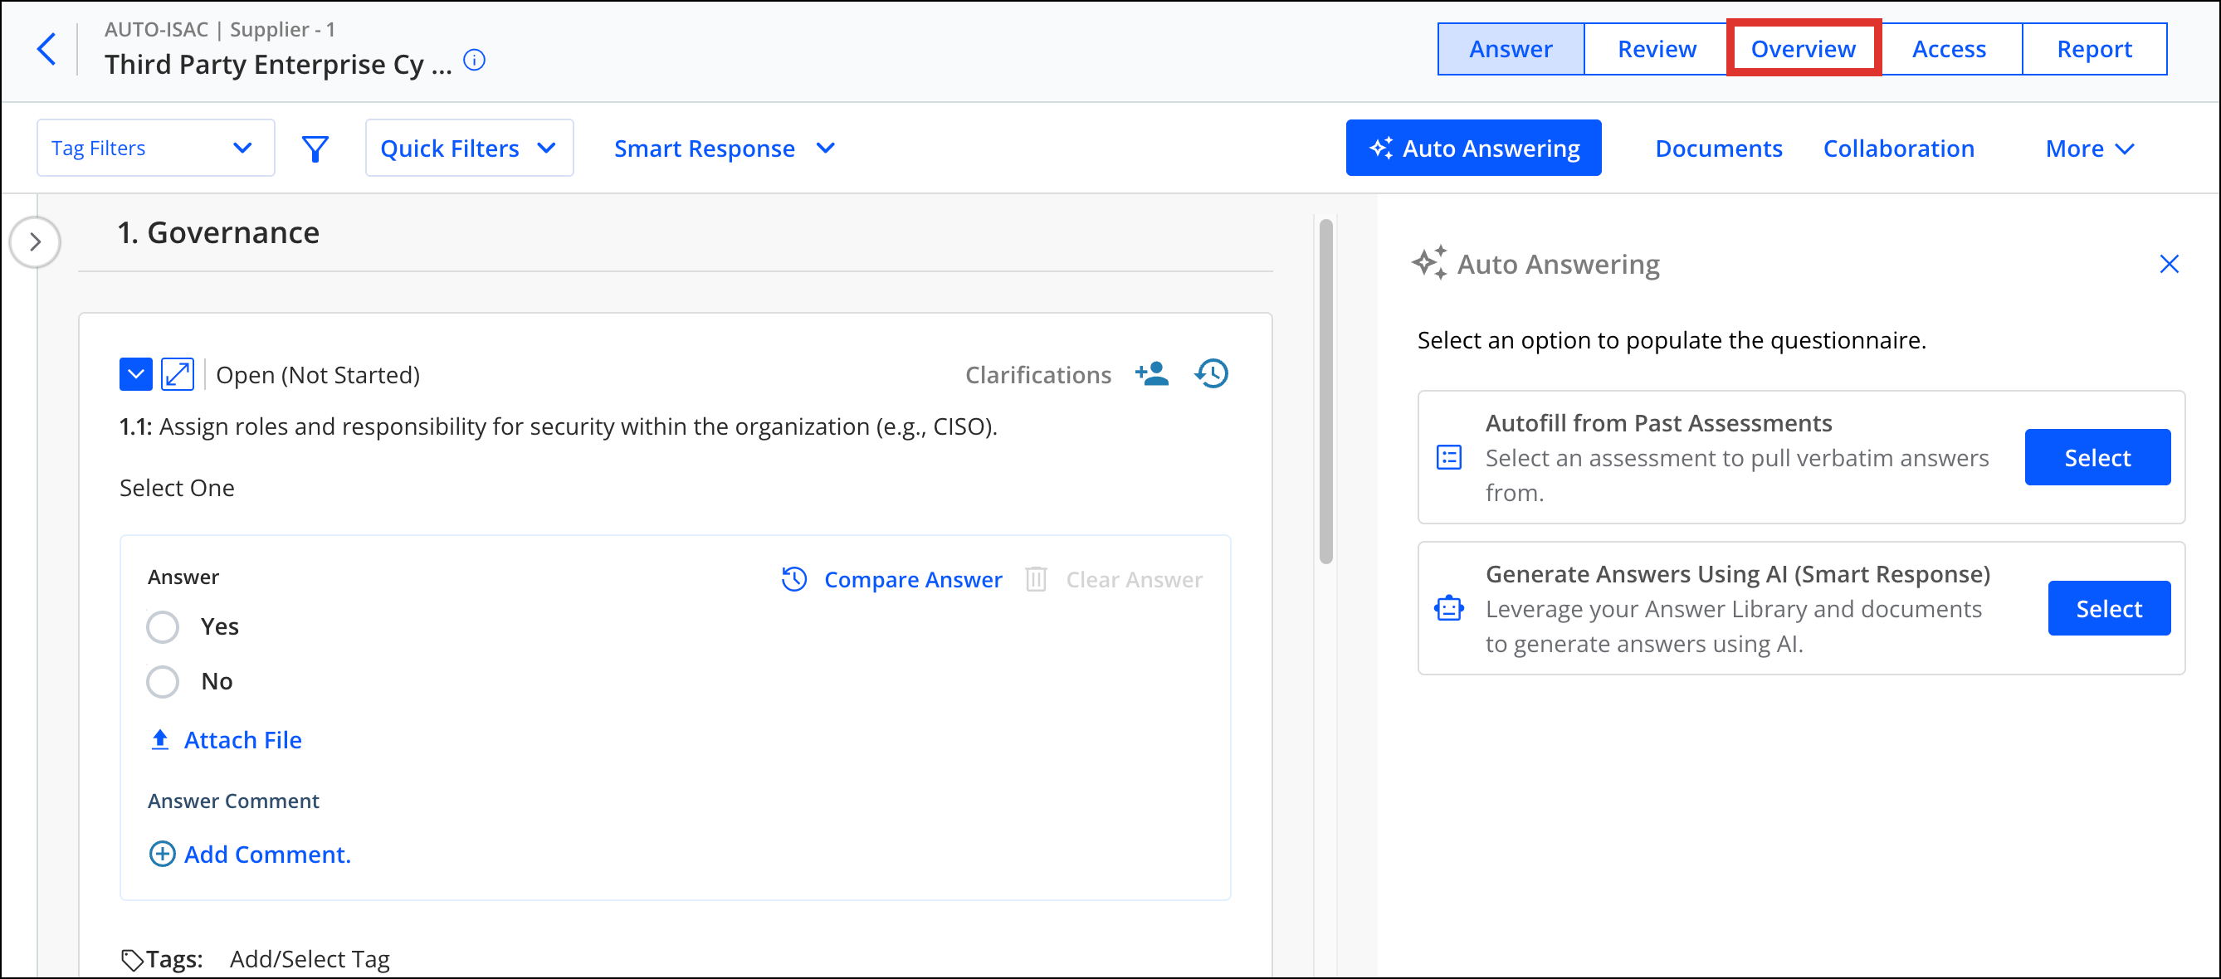Click the 1. Governance section heading
This screenshot has width=2221, height=979.
pyautogui.click(x=218, y=232)
